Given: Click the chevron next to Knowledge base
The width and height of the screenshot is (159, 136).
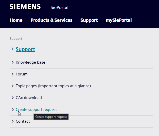Looking at the screenshot, I should (x=13, y=62).
